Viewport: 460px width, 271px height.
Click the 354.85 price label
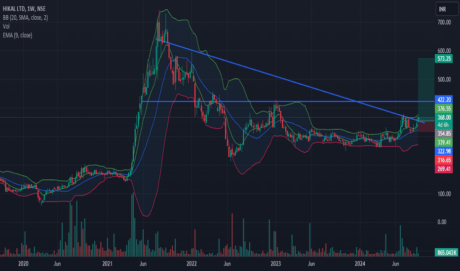(444, 134)
